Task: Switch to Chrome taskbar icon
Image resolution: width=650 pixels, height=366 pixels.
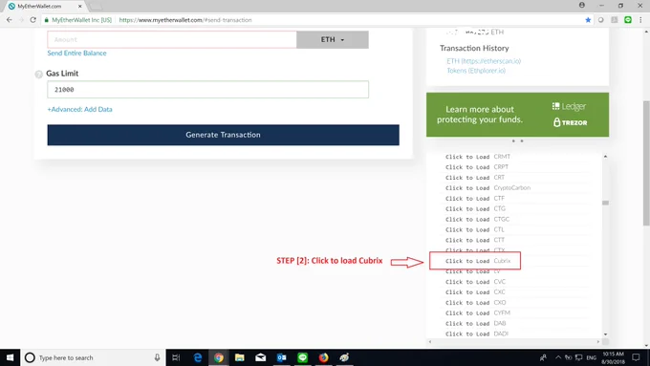Action: coord(219,357)
